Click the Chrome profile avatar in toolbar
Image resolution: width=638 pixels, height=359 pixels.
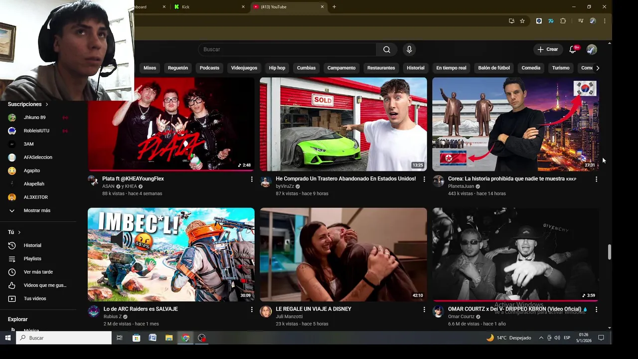[593, 21]
